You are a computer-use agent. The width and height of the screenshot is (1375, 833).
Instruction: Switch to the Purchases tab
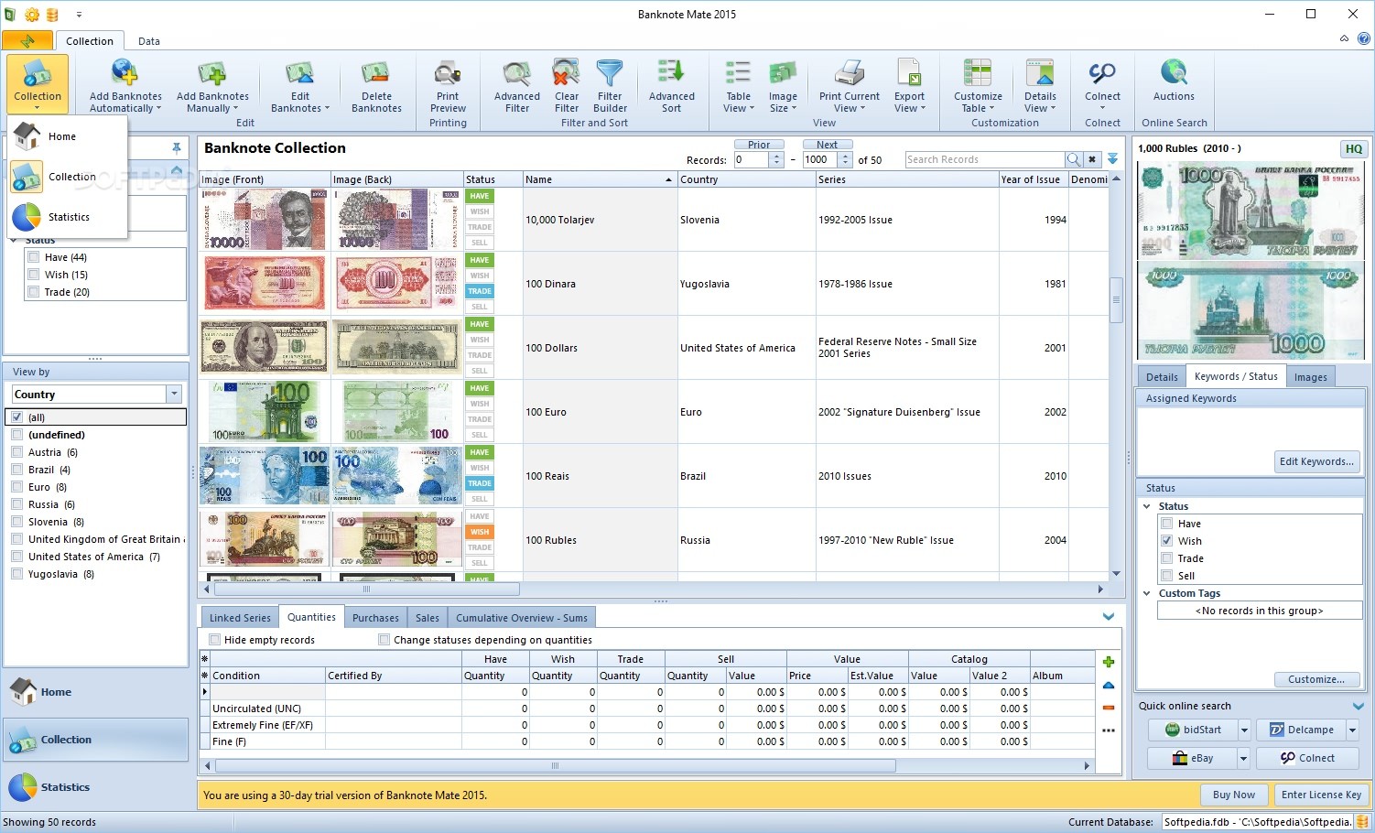pyautogui.click(x=375, y=618)
